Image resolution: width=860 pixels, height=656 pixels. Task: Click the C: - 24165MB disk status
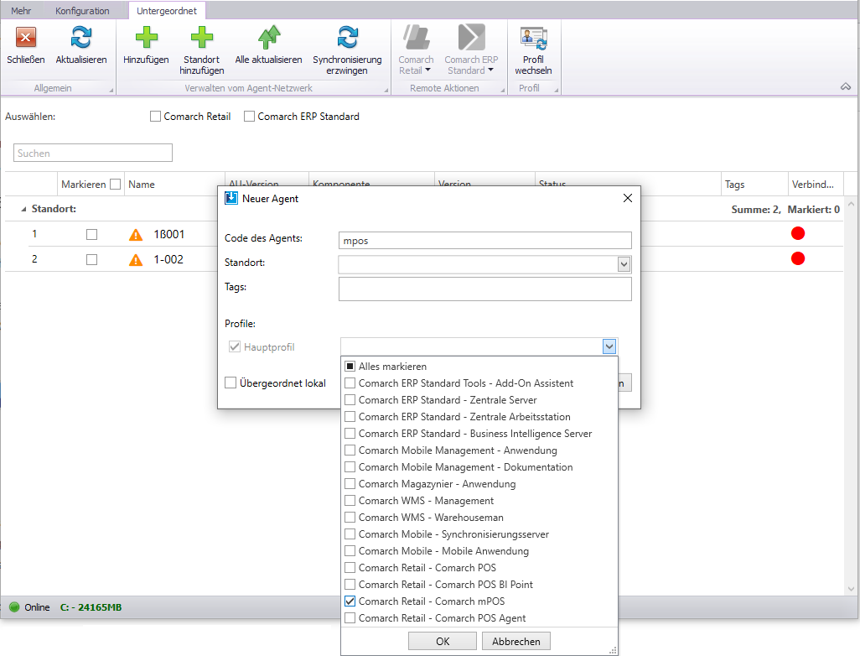tap(91, 607)
